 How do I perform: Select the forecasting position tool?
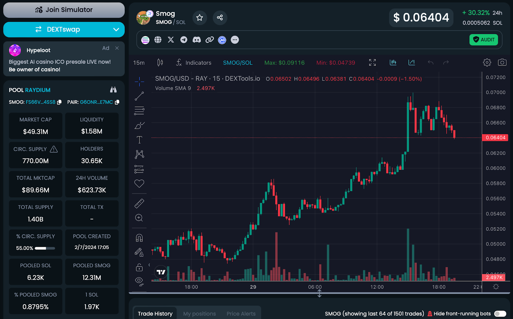coord(139,169)
